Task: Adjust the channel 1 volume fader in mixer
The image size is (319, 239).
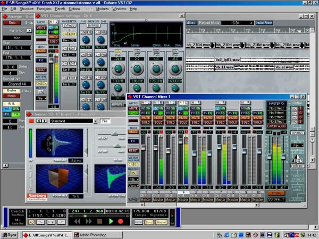Action: tap(143, 147)
